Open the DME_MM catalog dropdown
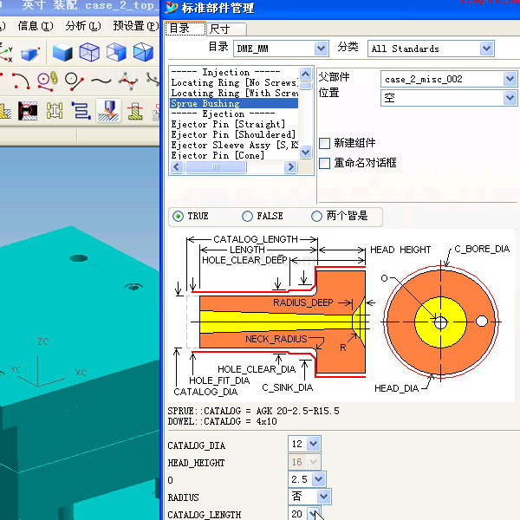The width and height of the screenshot is (520, 520). pyautogui.click(x=322, y=49)
